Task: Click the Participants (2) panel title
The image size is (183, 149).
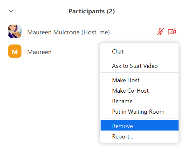Action: point(92,11)
